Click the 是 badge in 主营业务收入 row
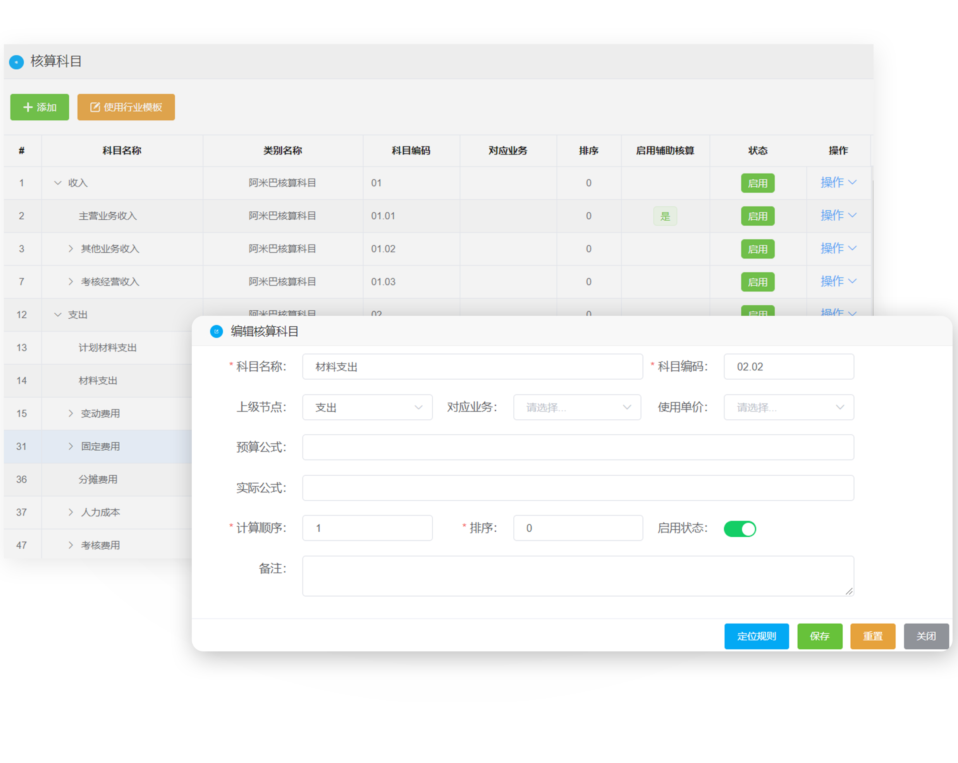This screenshot has height=763, width=958. [x=665, y=216]
